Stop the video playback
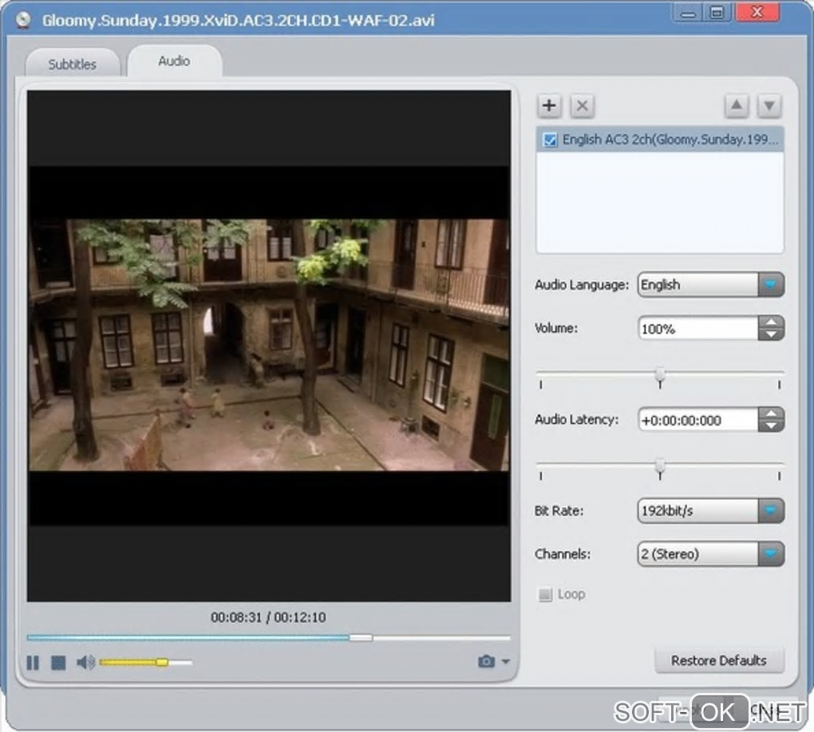 coord(58,663)
